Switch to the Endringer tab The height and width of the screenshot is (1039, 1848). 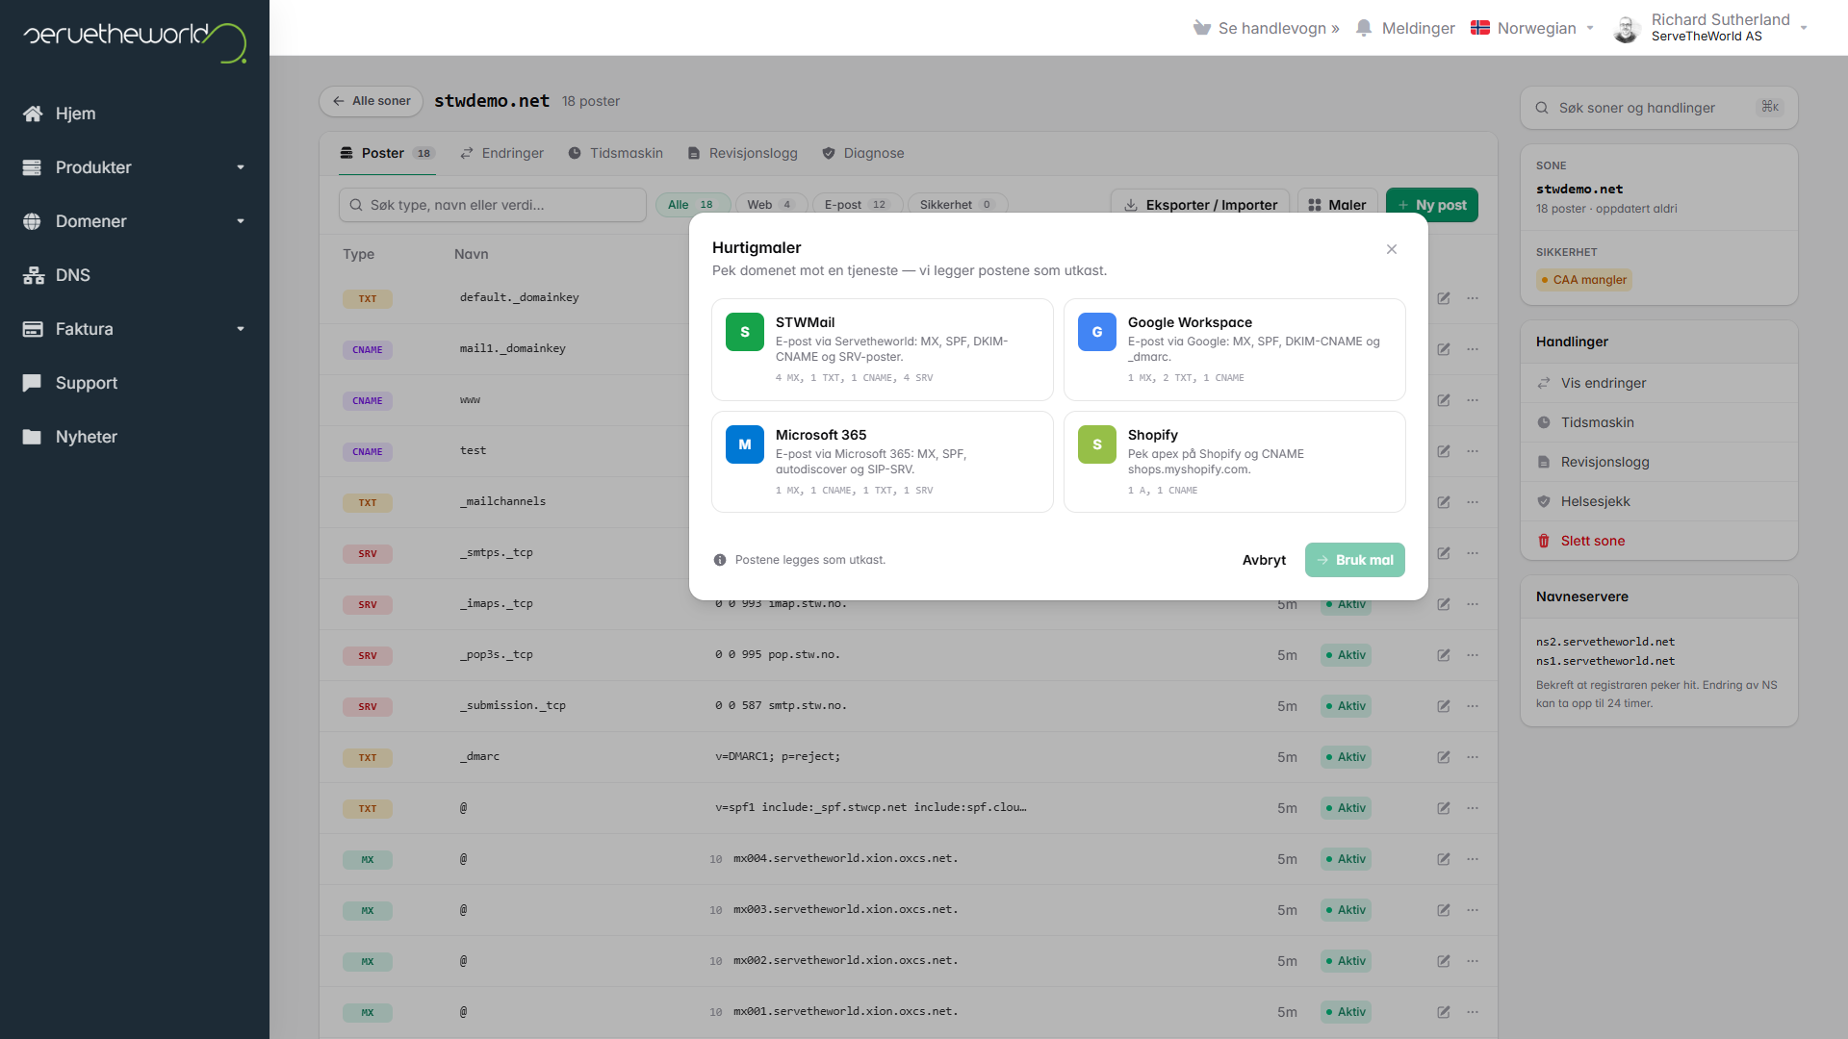[501, 153]
